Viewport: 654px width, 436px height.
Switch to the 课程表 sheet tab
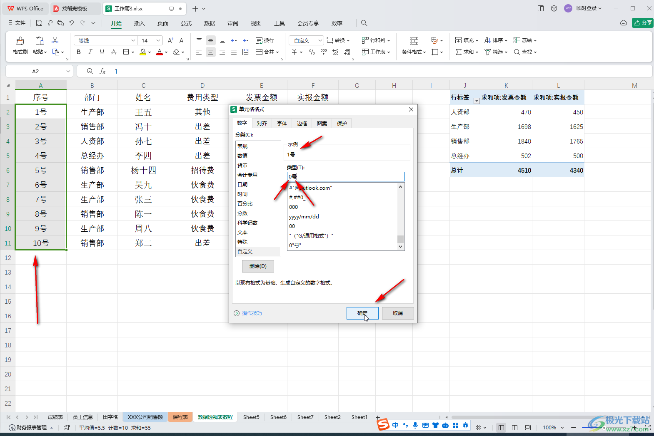[x=180, y=417]
